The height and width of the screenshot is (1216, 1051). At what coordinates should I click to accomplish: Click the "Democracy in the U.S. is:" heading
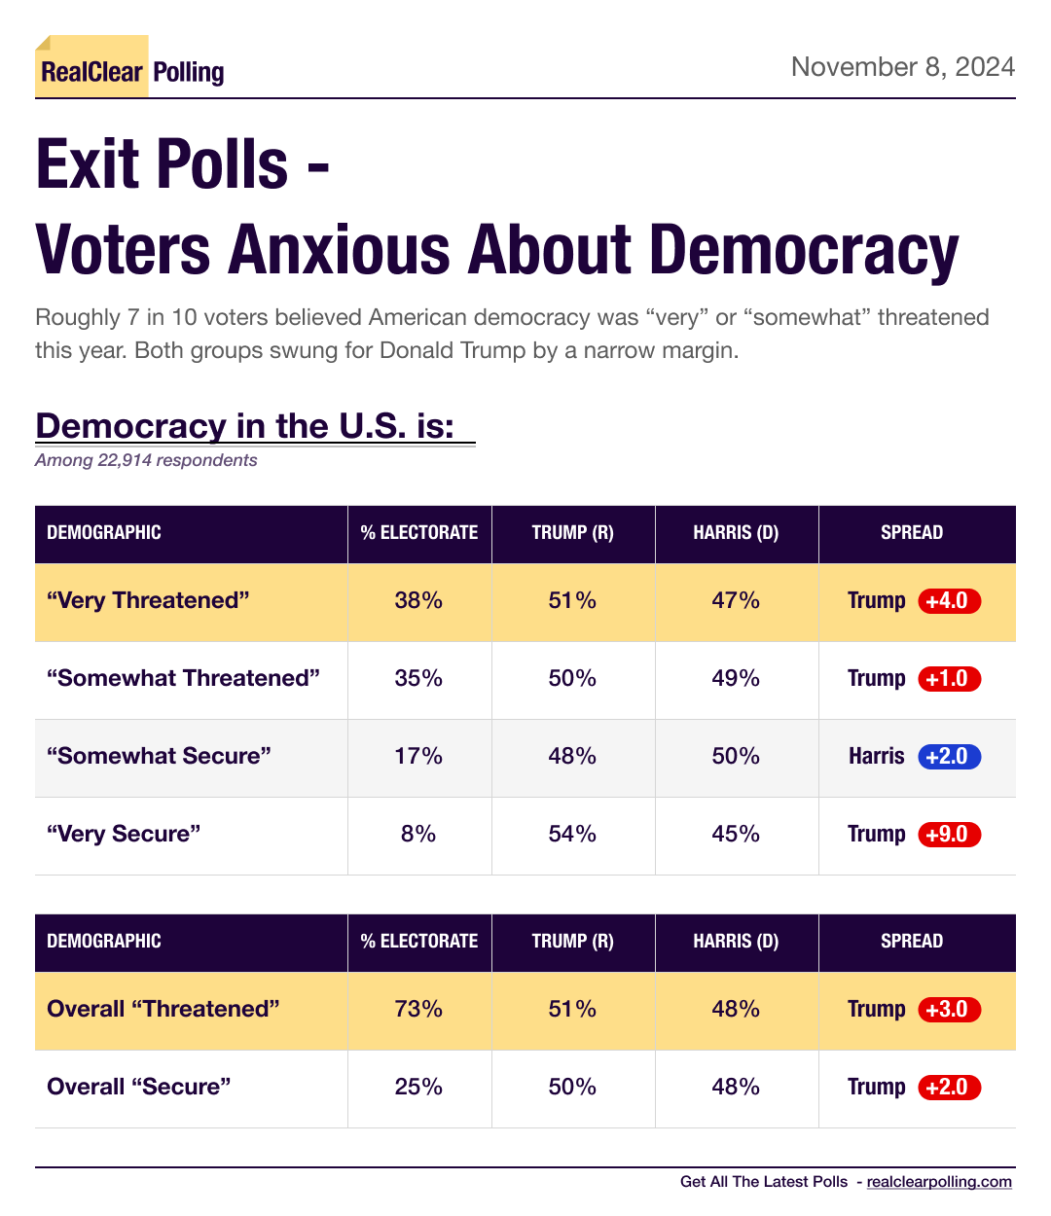[245, 426]
